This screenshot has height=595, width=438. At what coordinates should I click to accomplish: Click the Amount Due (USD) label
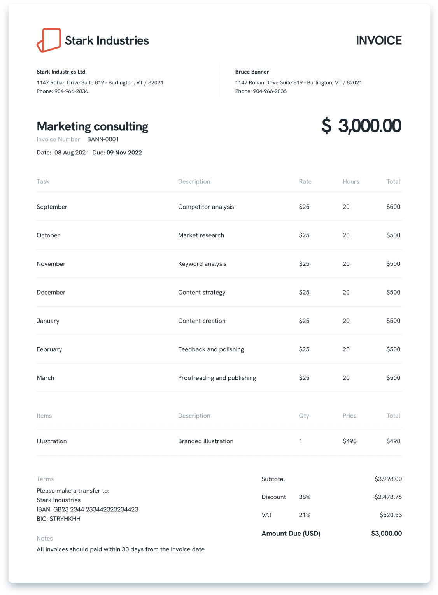click(291, 534)
